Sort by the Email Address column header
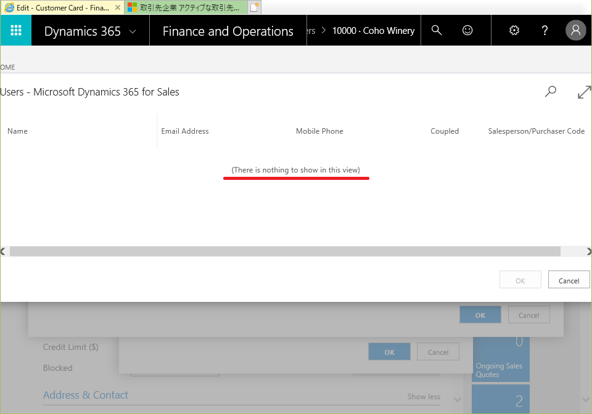The image size is (592, 414). click(185, 131)
